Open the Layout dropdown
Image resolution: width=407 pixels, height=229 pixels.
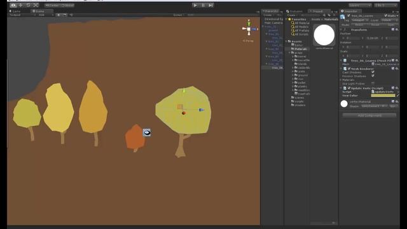(x=386, y=5)
